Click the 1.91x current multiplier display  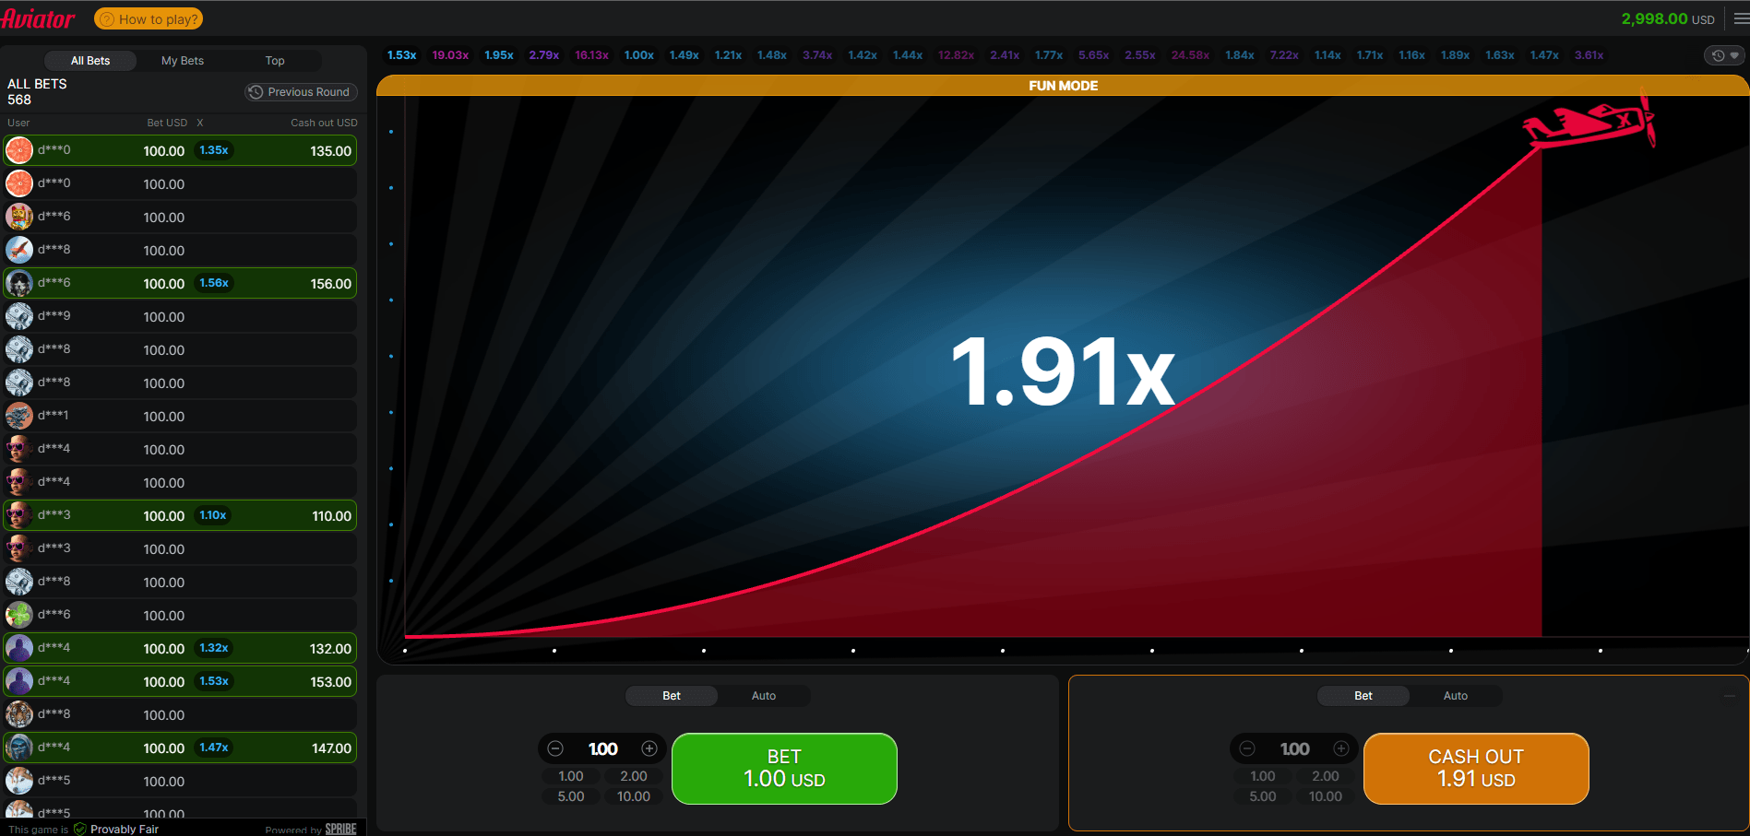click(1063, 371)
